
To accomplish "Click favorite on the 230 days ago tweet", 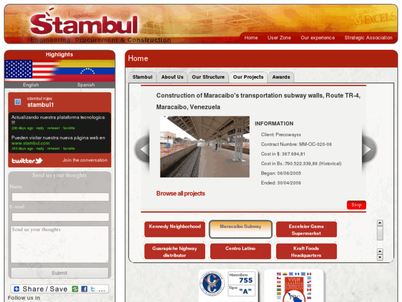I will pyautogui.click(x=69, y=128).
